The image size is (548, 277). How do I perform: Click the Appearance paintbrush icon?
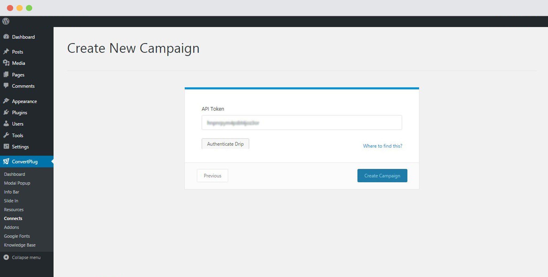pyautogui.click(x=6, y=101)
